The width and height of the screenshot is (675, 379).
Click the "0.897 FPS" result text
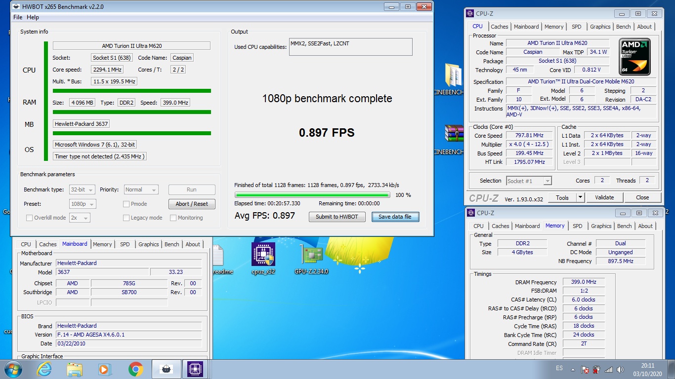(x=327, y=132)
